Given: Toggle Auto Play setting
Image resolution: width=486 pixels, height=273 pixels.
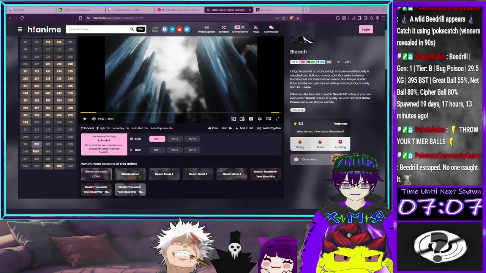Looking at the screenshot, I should click(121, 128).
